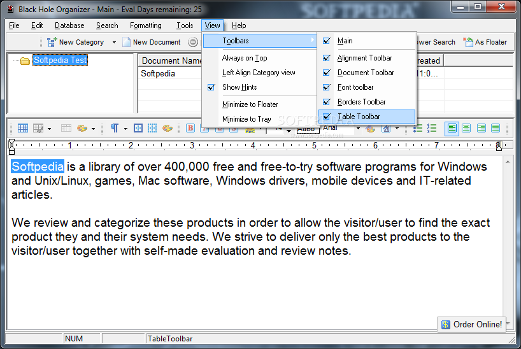This screenshot has height=349, width=521.
Task: Toggle the Main toolbar checkbox
Action: (327, 41)
